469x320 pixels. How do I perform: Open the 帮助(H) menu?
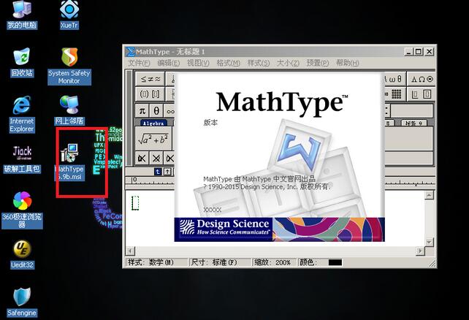(x=347, y=63)
